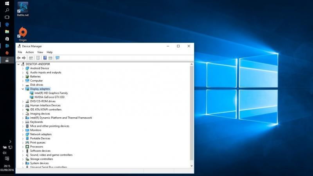Click the Windows Start button
This screenshot has width=313, height=176.
[7, 3]
